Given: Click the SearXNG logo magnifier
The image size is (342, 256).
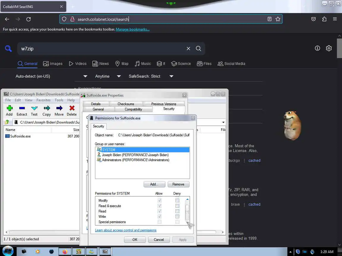Looking at the screenshot, I should point(8,48).
